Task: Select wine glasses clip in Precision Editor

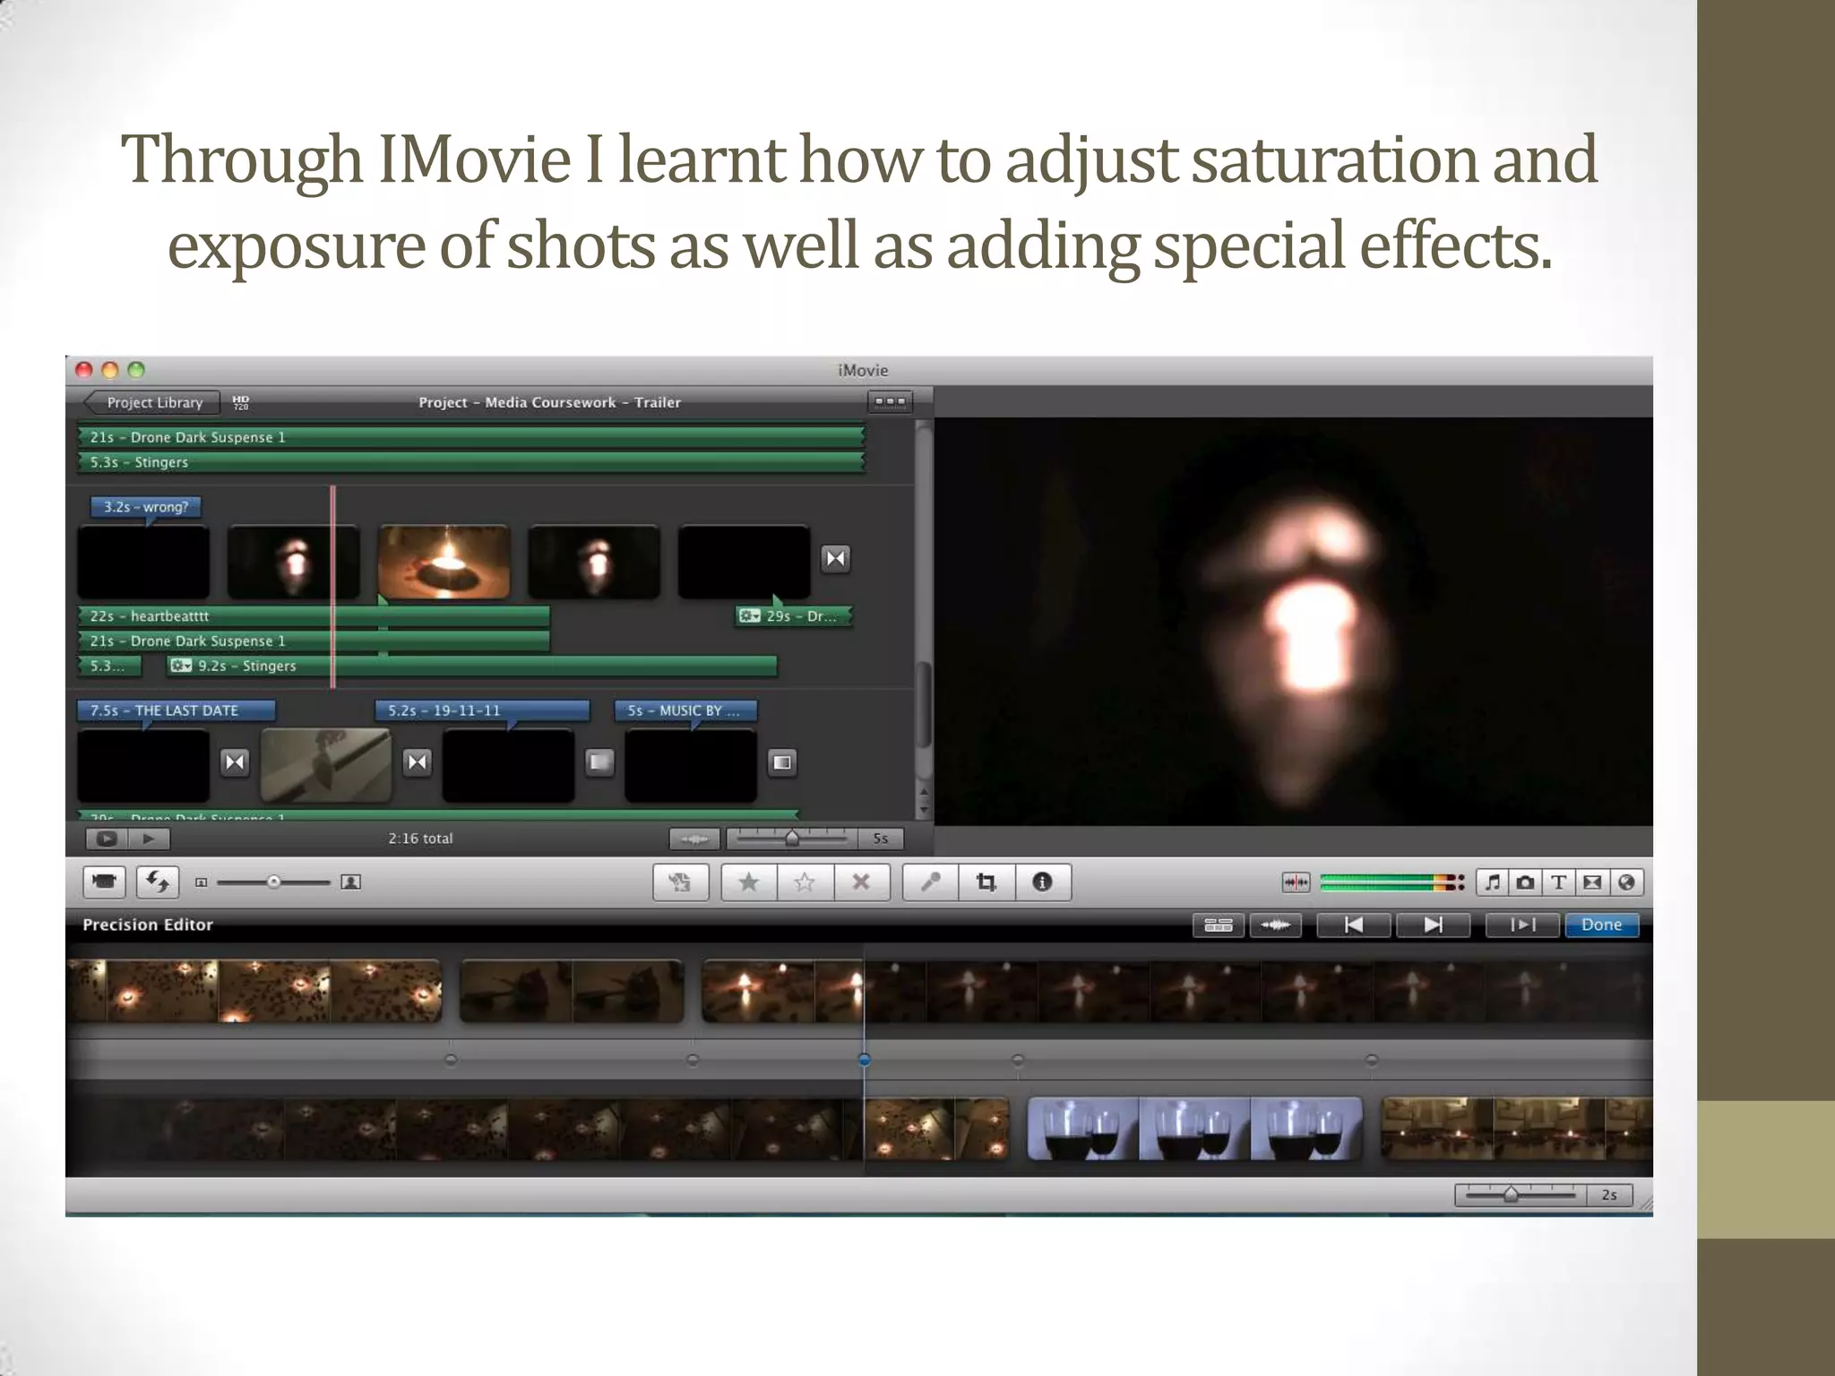Action: [1193, 1129]
